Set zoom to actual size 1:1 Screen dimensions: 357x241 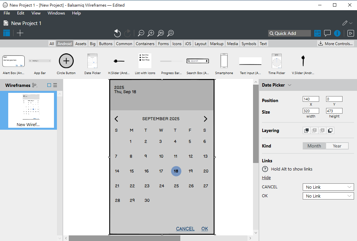click(161, 33)
